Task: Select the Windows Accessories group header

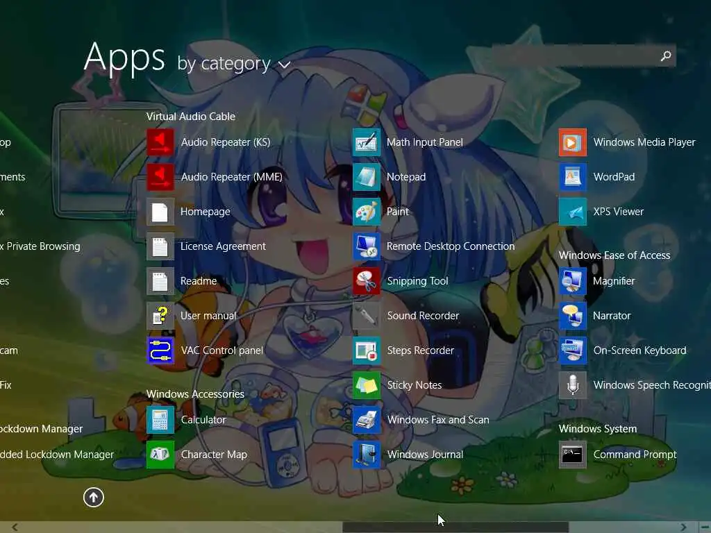Action: click(x=195, y=394)
